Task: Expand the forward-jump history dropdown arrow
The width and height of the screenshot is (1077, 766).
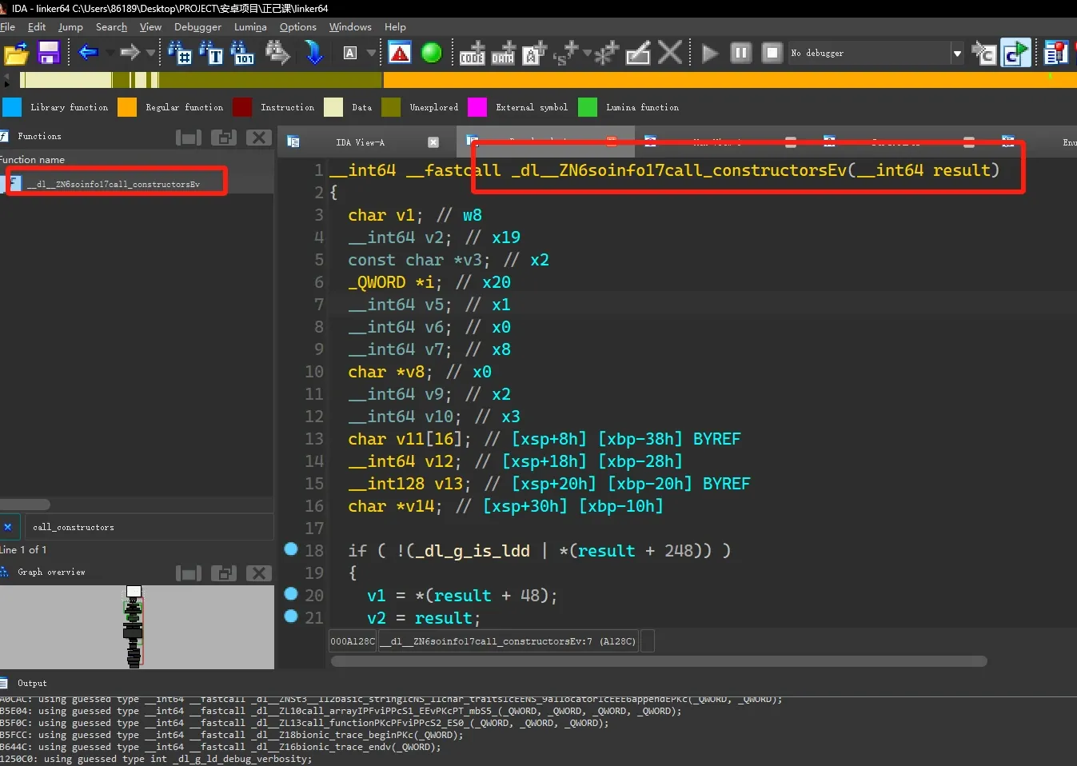Action: [x=150, y=53]
